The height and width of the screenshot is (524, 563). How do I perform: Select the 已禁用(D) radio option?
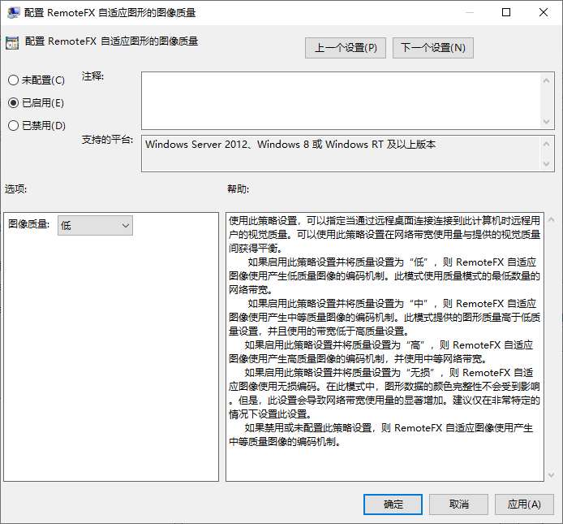13,126
